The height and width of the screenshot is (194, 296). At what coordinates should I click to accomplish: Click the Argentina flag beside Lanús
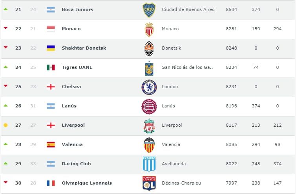coord(51,106)
